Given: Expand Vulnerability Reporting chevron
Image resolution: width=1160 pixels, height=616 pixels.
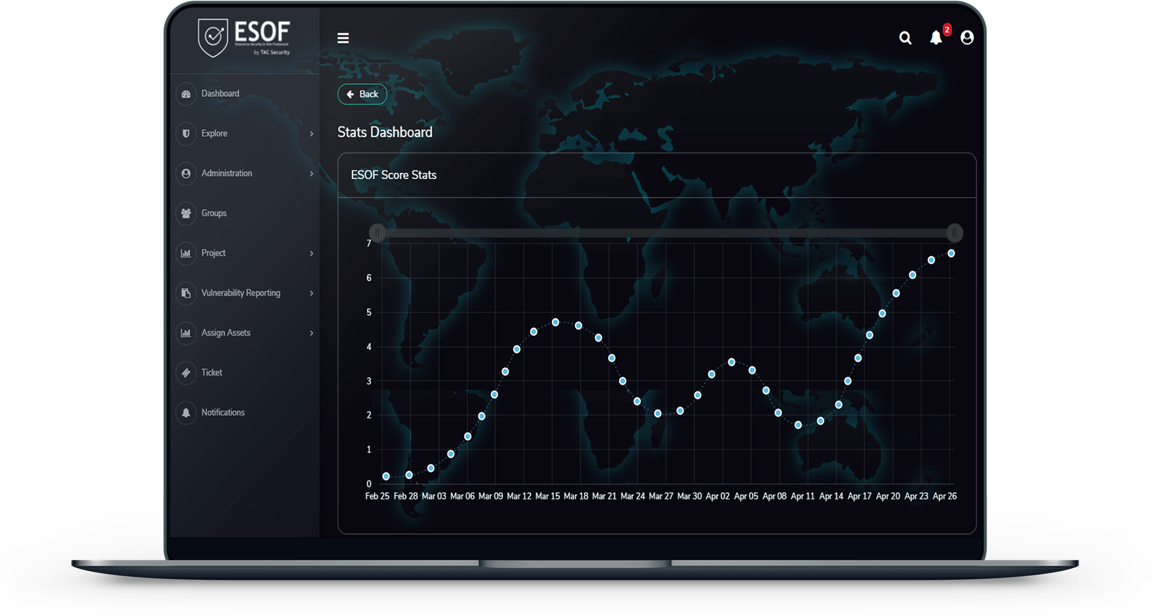Looking at the screenshot, I should point(311,293).
